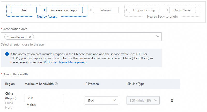Select the User step in the flow
This screenshot has height=112, width=207.
pyautogui.click(x=24, y=10)
